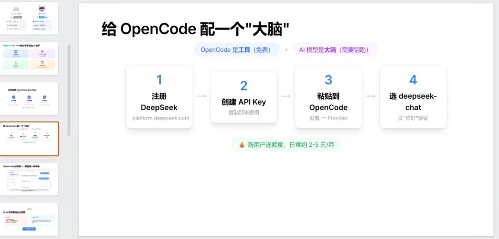This screenshot has width=499, height=239.
Task: Click the '粘贴到 OpenCode' step heading
Action: 329,102
